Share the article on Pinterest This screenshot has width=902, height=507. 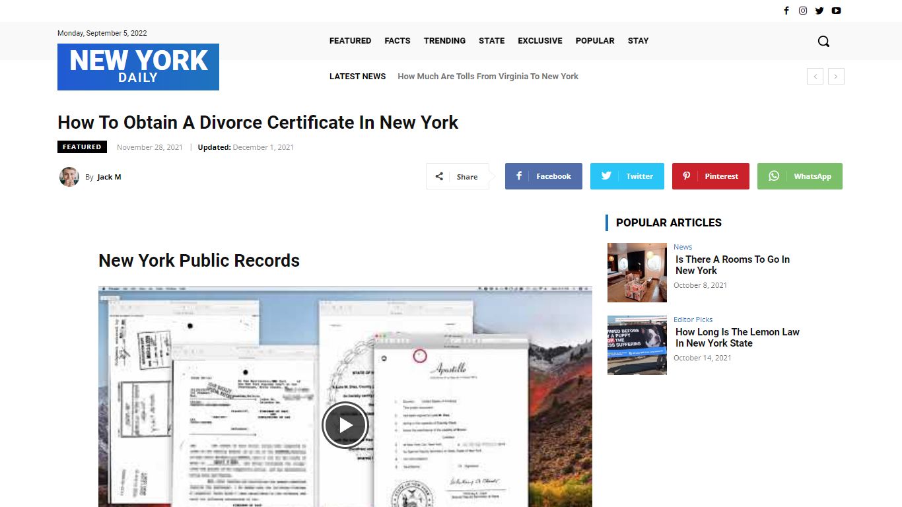pos(711,176)
